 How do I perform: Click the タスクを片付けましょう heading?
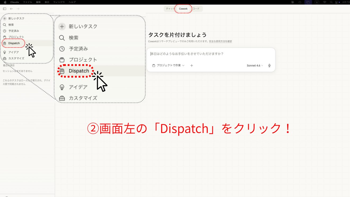177,35
